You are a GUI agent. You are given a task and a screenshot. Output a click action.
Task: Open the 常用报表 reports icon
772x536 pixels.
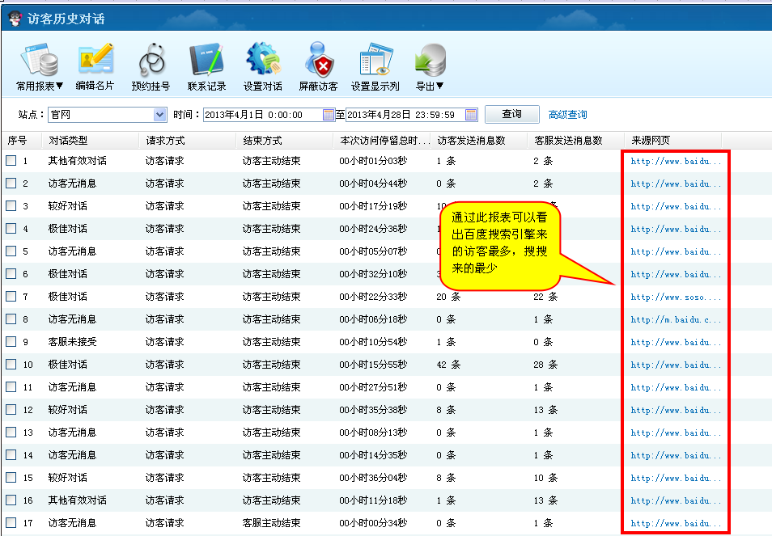click(39, 61)
